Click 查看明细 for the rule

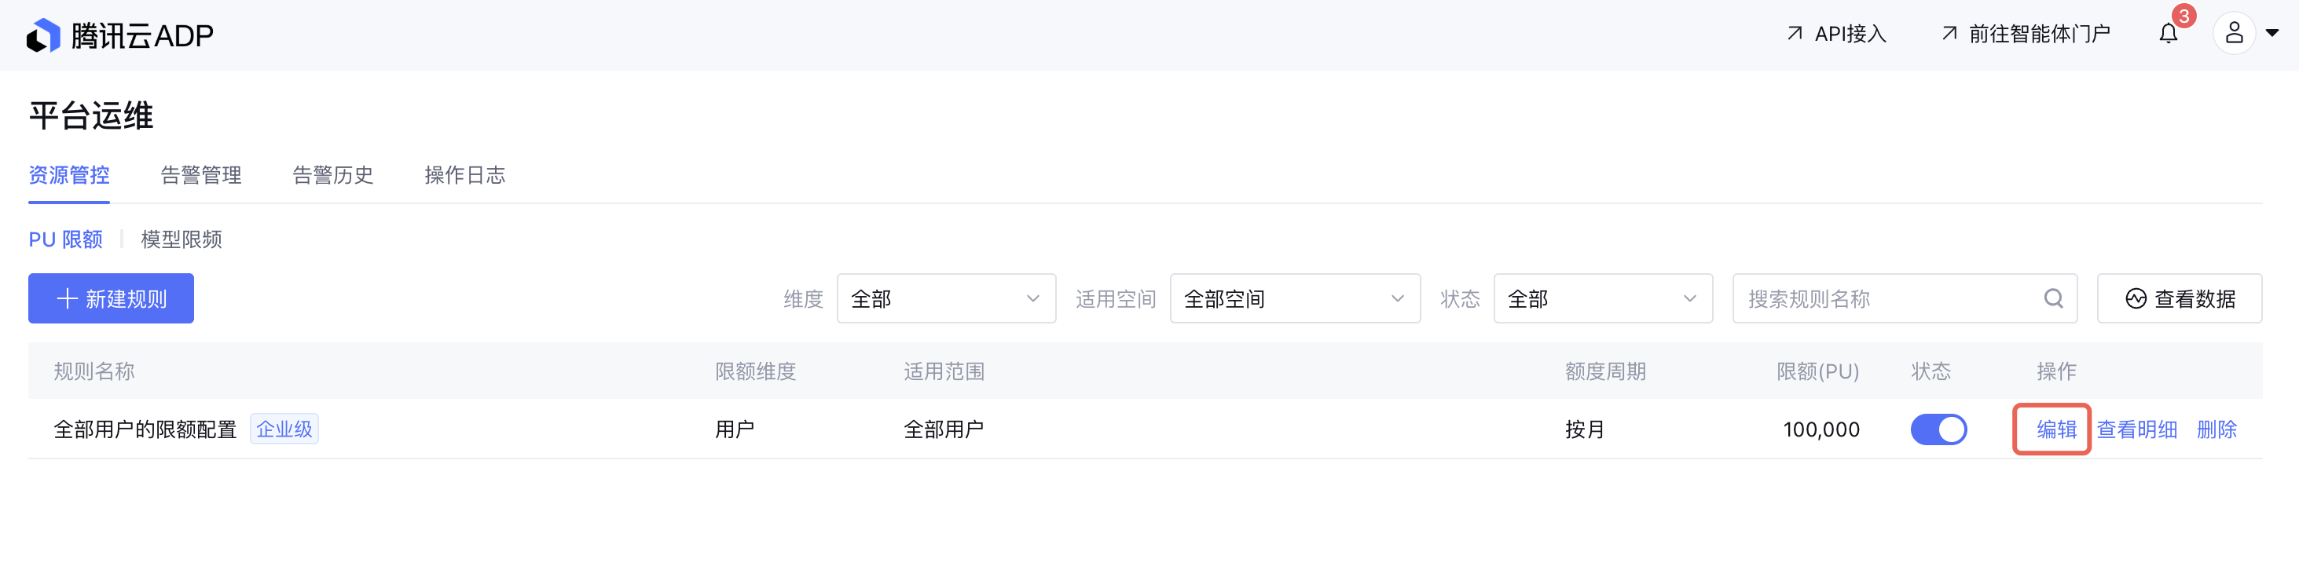pyautogui.click(x=2136, y=430)
